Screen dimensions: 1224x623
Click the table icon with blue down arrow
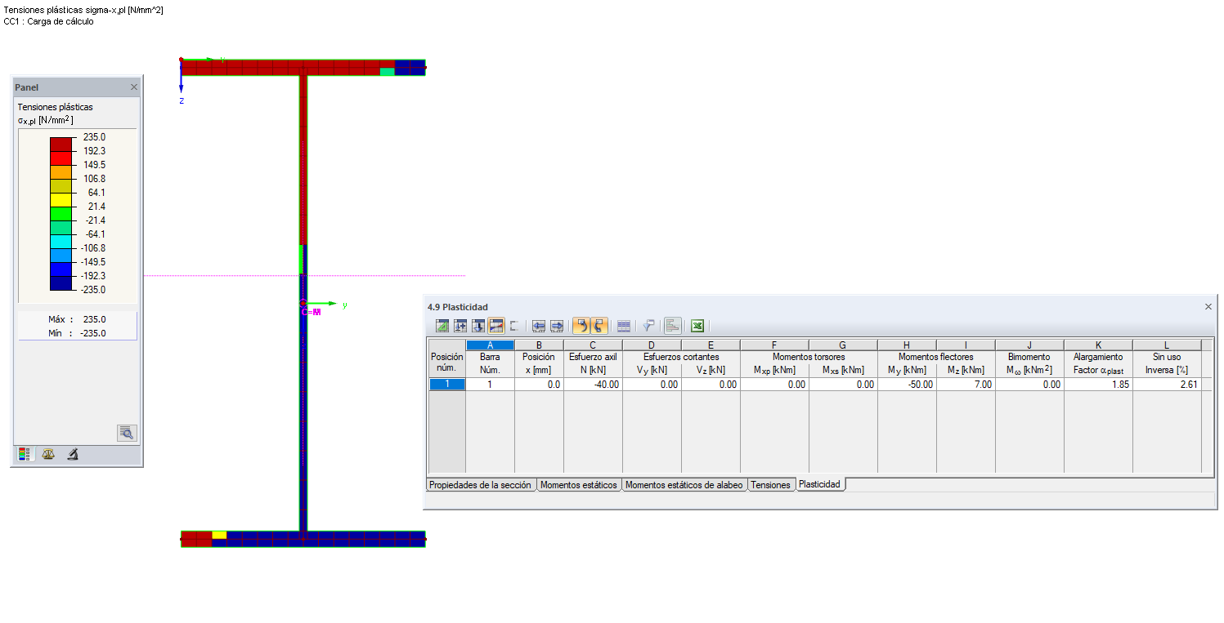click(478, 326)
